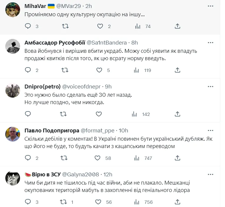View analytics of the @Galyna2008 tweet
Viewport: 225px width, 207px height.
pyautogui.click(x=137, y=202)
